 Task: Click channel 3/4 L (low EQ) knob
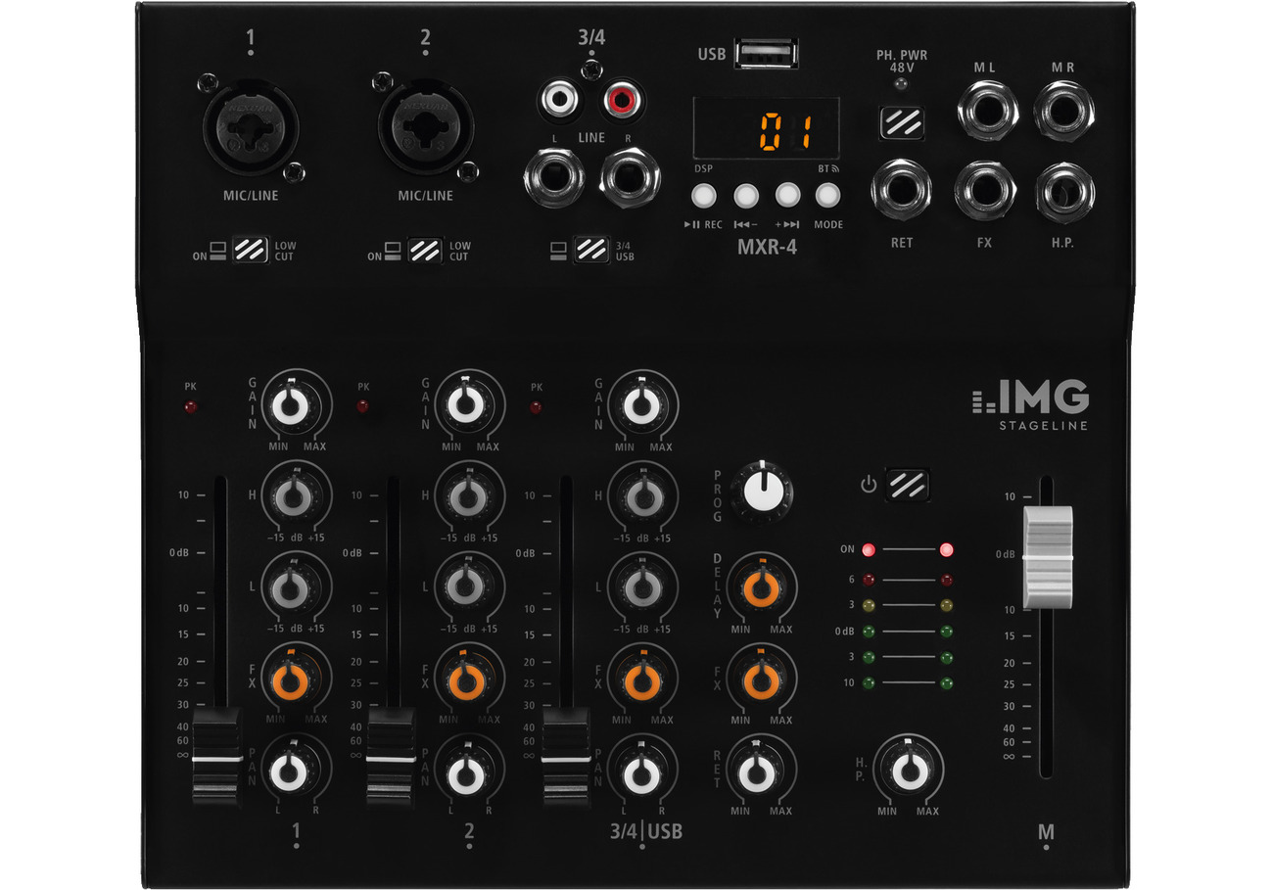(x=641, y=587)
